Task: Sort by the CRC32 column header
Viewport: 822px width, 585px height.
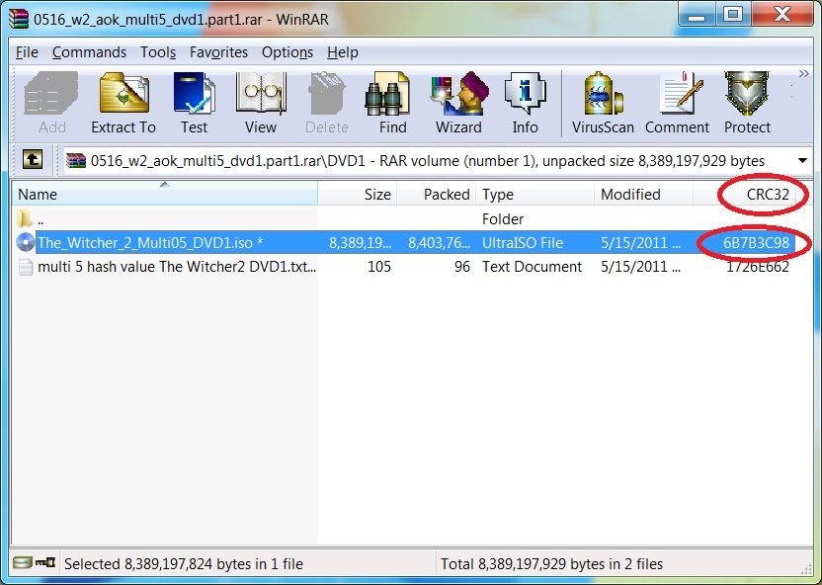Action: coord(768,195)
